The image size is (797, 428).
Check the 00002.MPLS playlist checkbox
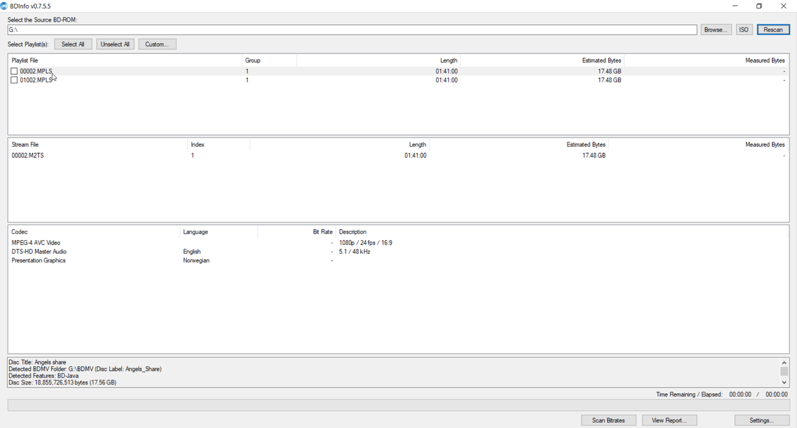click(14, 72)
